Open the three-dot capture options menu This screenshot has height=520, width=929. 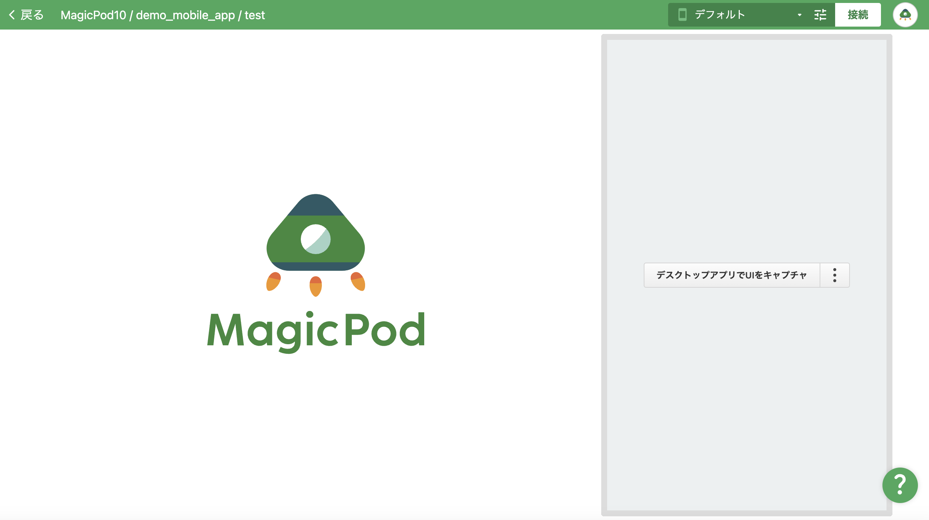(x=835, y=275)
